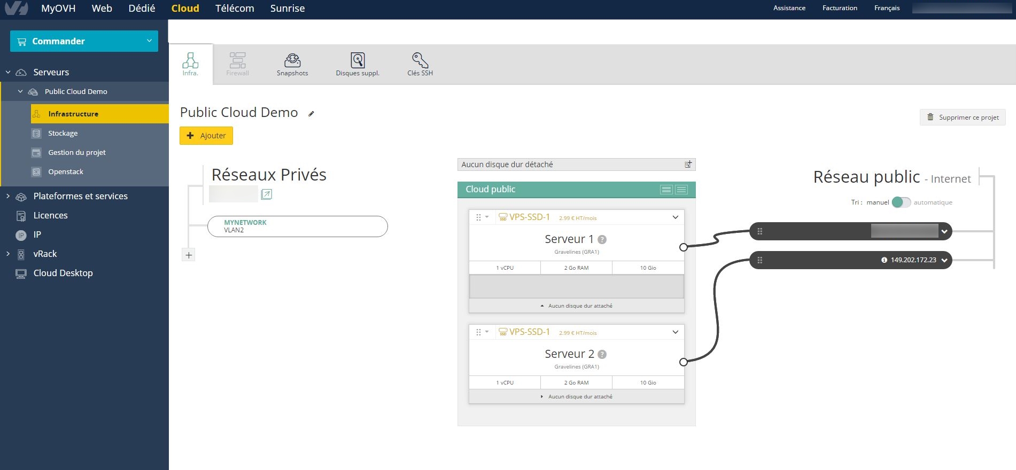The width and height of the screenshot is (1016, 470).
Task: Expand Serveur 2 attached disk section
Action: coord(576,397)
